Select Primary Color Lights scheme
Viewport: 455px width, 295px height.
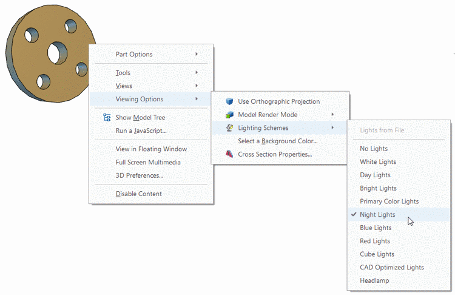(399, 201)
